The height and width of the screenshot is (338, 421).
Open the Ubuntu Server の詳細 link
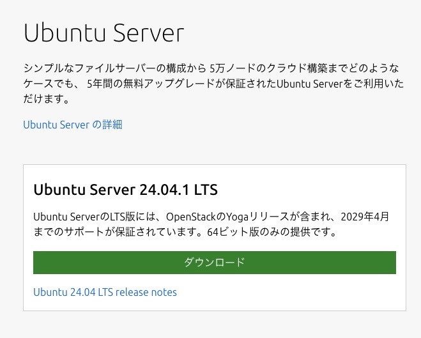click(73, 125)
